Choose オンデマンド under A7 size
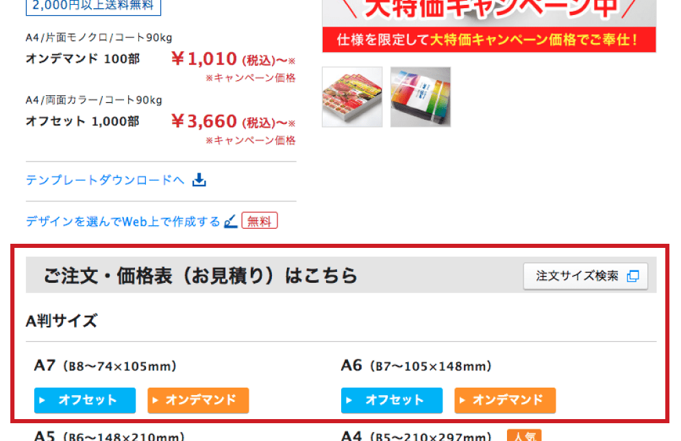This screenshot has height=441, width=681. 198,401
